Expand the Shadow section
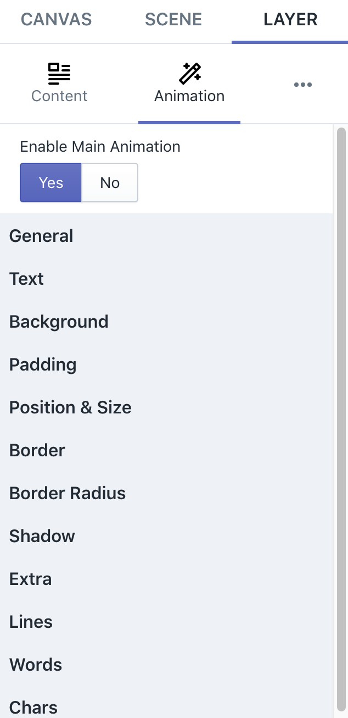This screenshot has width=348, height=718. (x=42, y=536)
